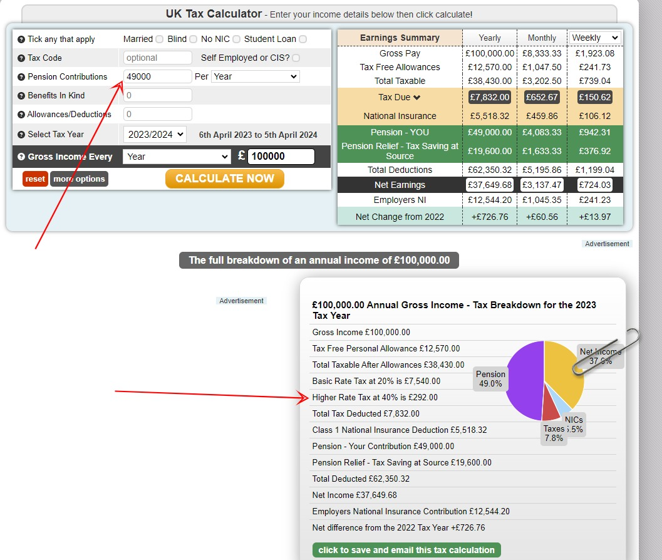This screenshot has height=560, width=662.
Task: Click help icon beside Select Tax Year
Action: click(x=21, y=135)
